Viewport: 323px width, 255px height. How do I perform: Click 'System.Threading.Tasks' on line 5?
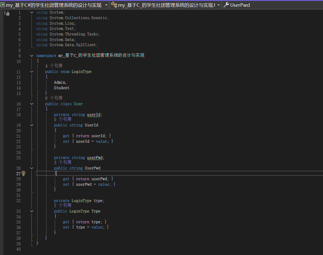click(74, 34)
